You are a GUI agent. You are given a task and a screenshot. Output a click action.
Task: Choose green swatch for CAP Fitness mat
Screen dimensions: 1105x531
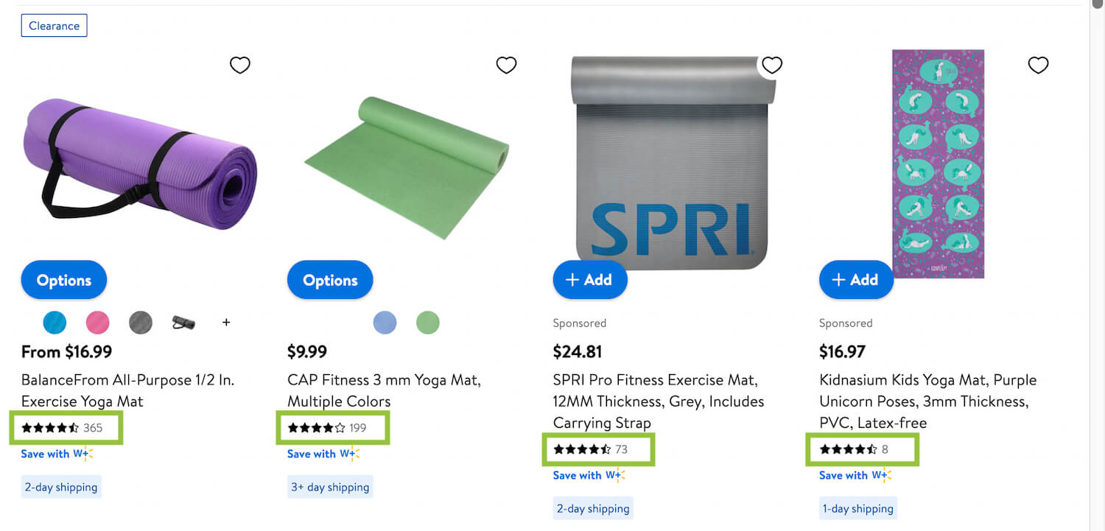point(427,323)
